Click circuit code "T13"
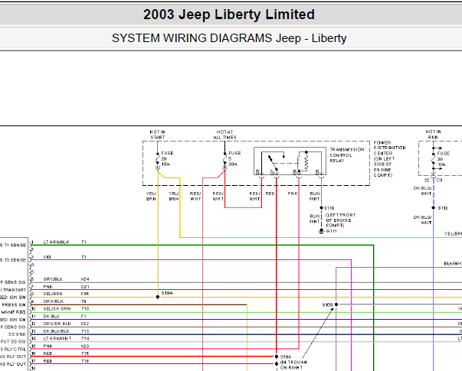Image resolution: width=462 pixels, height=371 pixels. click(85, 331)
